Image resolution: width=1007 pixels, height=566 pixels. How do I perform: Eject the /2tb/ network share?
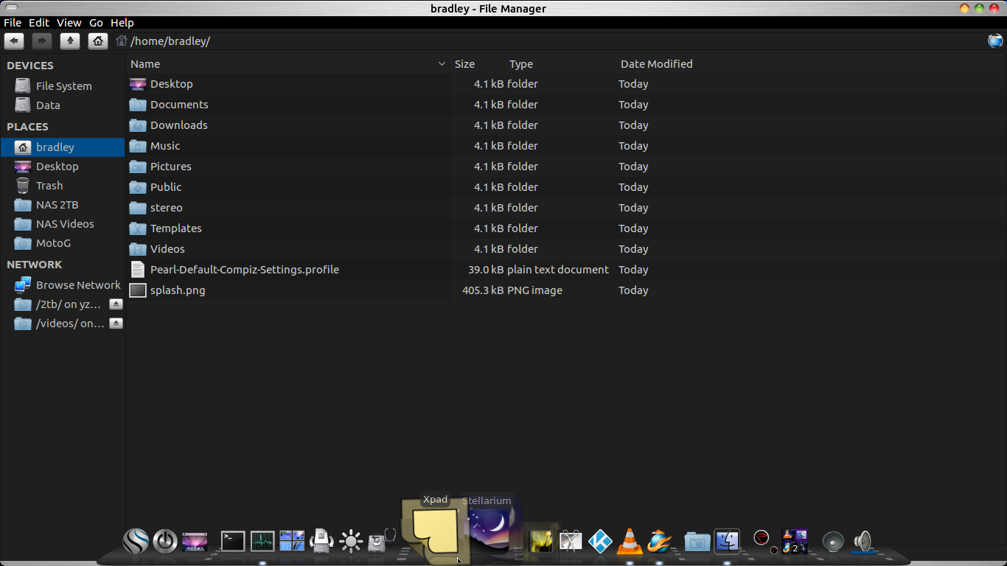116,304
